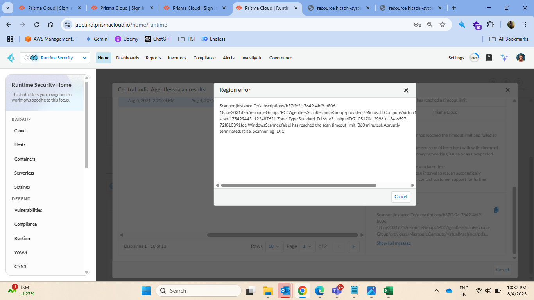Copy the scanner message with copy icon

(496, 210)
